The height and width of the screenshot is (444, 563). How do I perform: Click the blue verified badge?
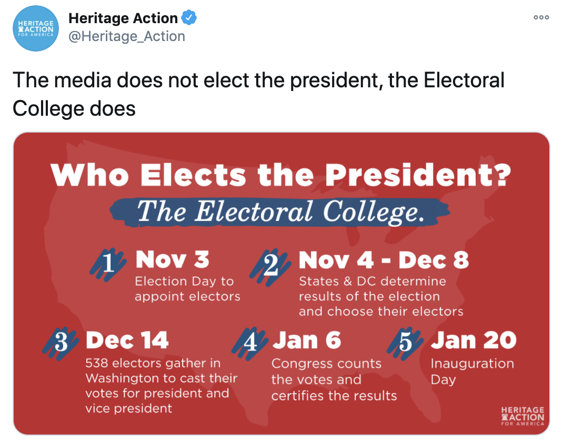tap(189, 17)
